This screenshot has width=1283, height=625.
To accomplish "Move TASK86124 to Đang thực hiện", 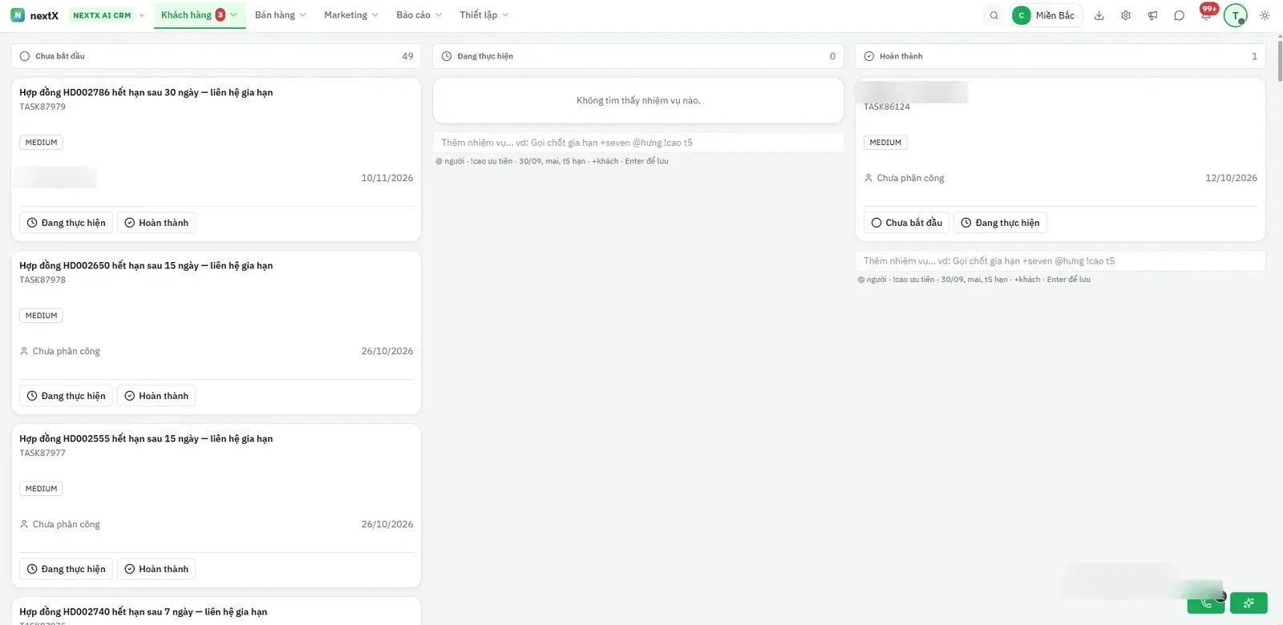I will pyautogui.click(x=1000, y=223).
